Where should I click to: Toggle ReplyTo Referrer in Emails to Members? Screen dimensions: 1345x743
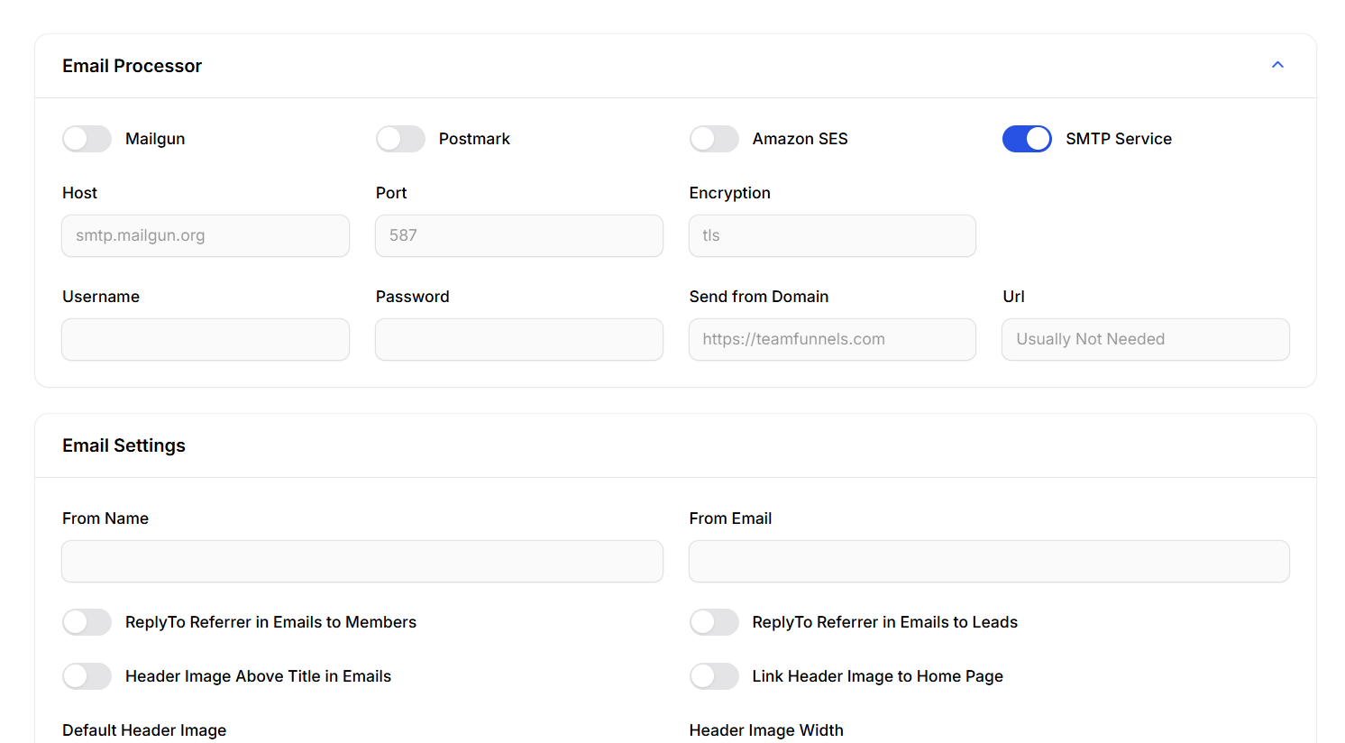click(x=87, y=622)
